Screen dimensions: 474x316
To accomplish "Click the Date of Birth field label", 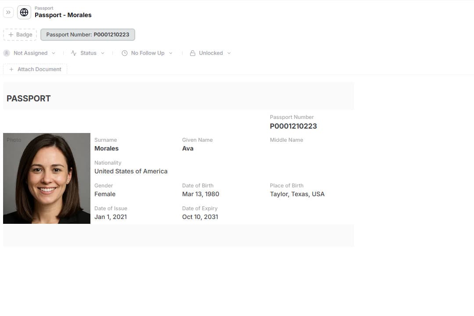I will point(197,186).
